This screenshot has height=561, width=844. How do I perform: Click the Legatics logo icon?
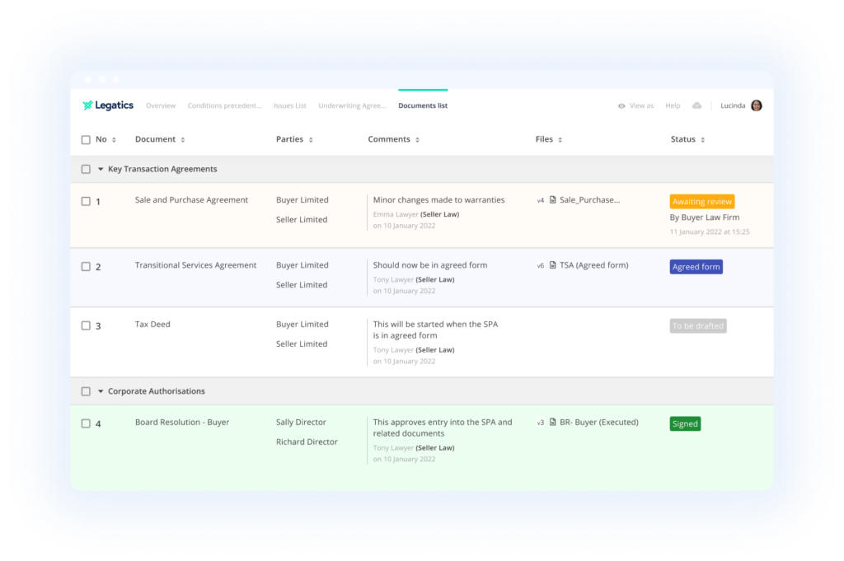click(x=87, y=105)
